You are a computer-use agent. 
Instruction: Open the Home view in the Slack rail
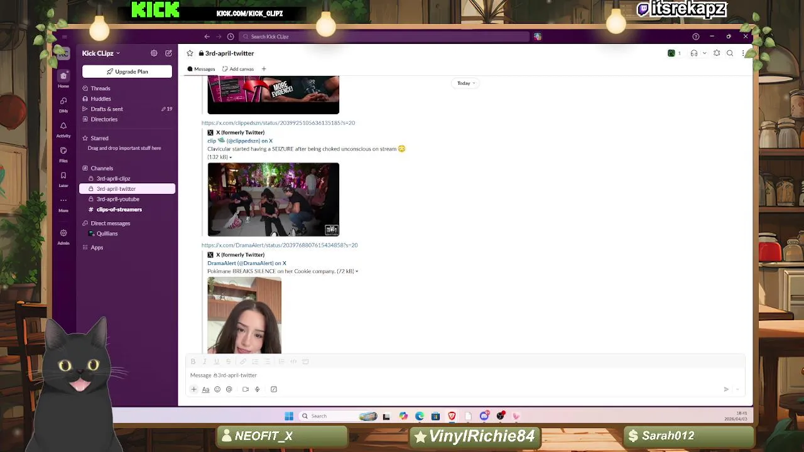pyautogui.click(x=63, y=78)
